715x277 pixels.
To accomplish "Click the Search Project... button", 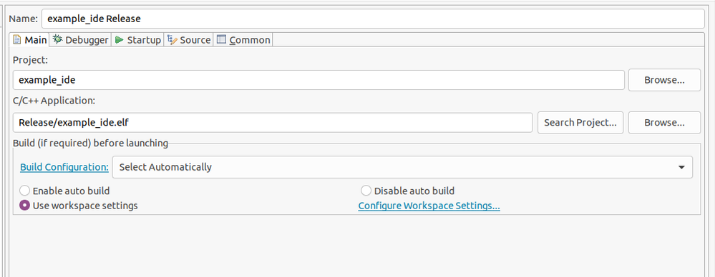I will [580, 122].
